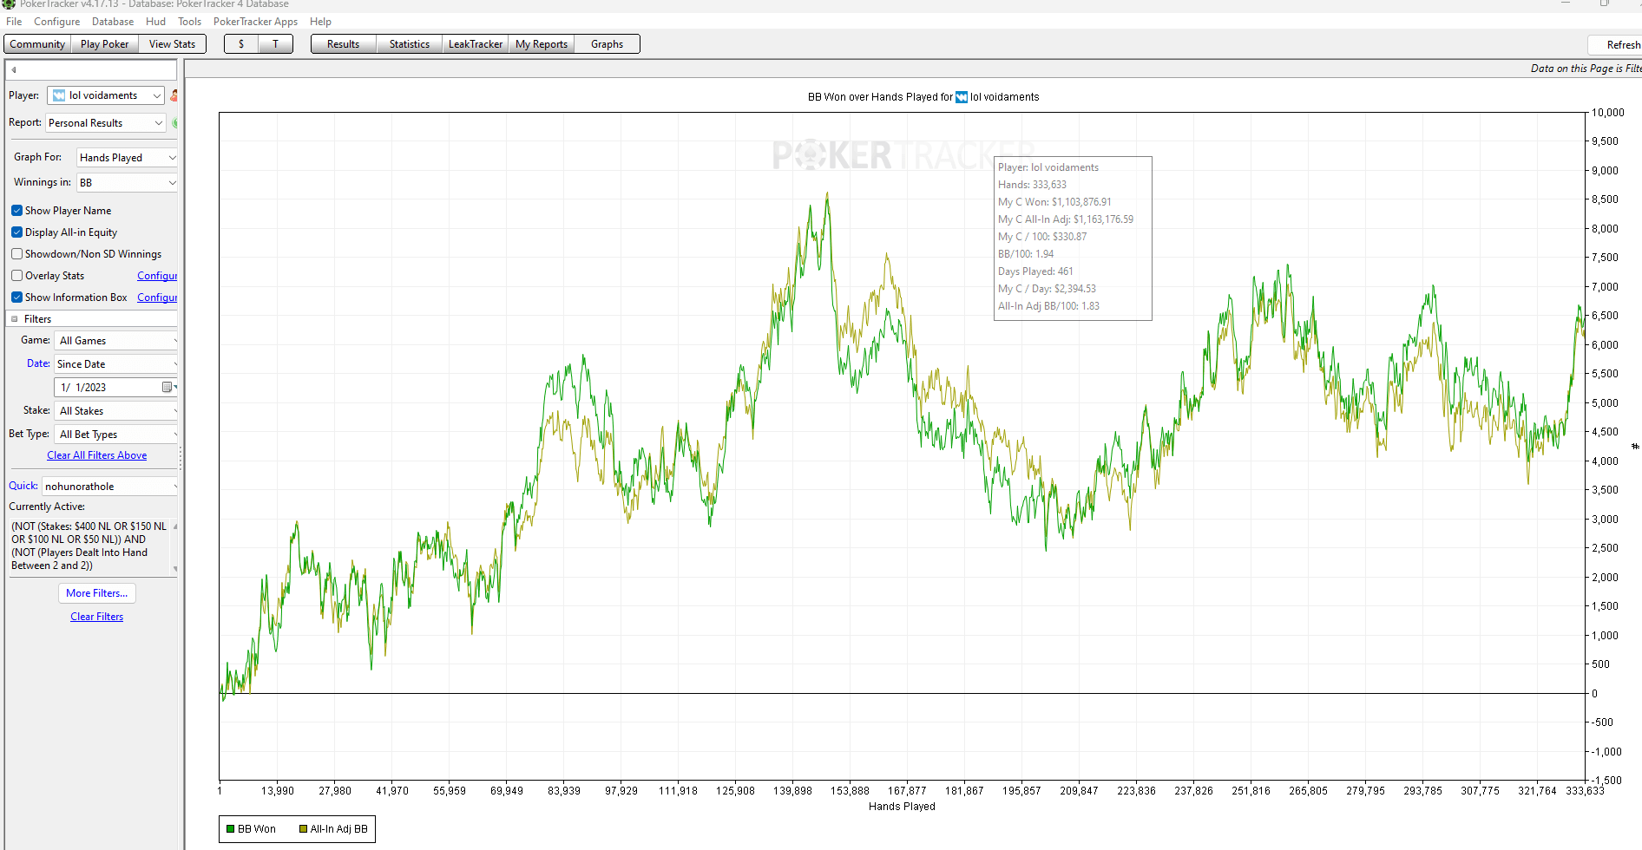The width and height of the screenshot is (1642, 850).
Task: Open the LeakTracker view
Action: click(x=476, y=44)
